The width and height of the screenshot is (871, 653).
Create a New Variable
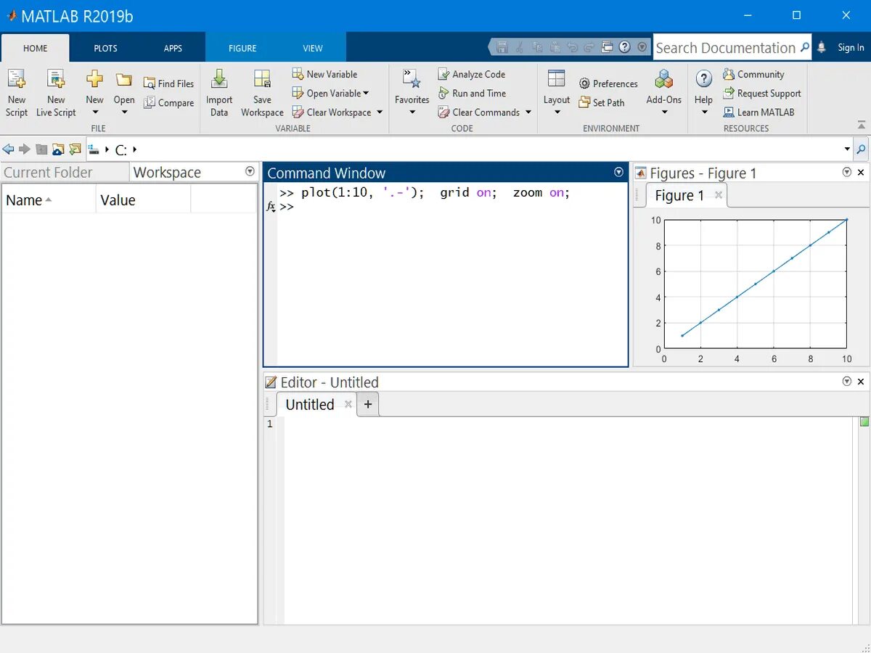(324, 74)
